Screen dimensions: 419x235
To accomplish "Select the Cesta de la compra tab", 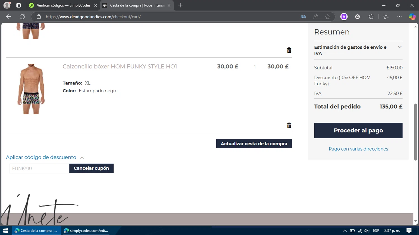I will point(137,5).
